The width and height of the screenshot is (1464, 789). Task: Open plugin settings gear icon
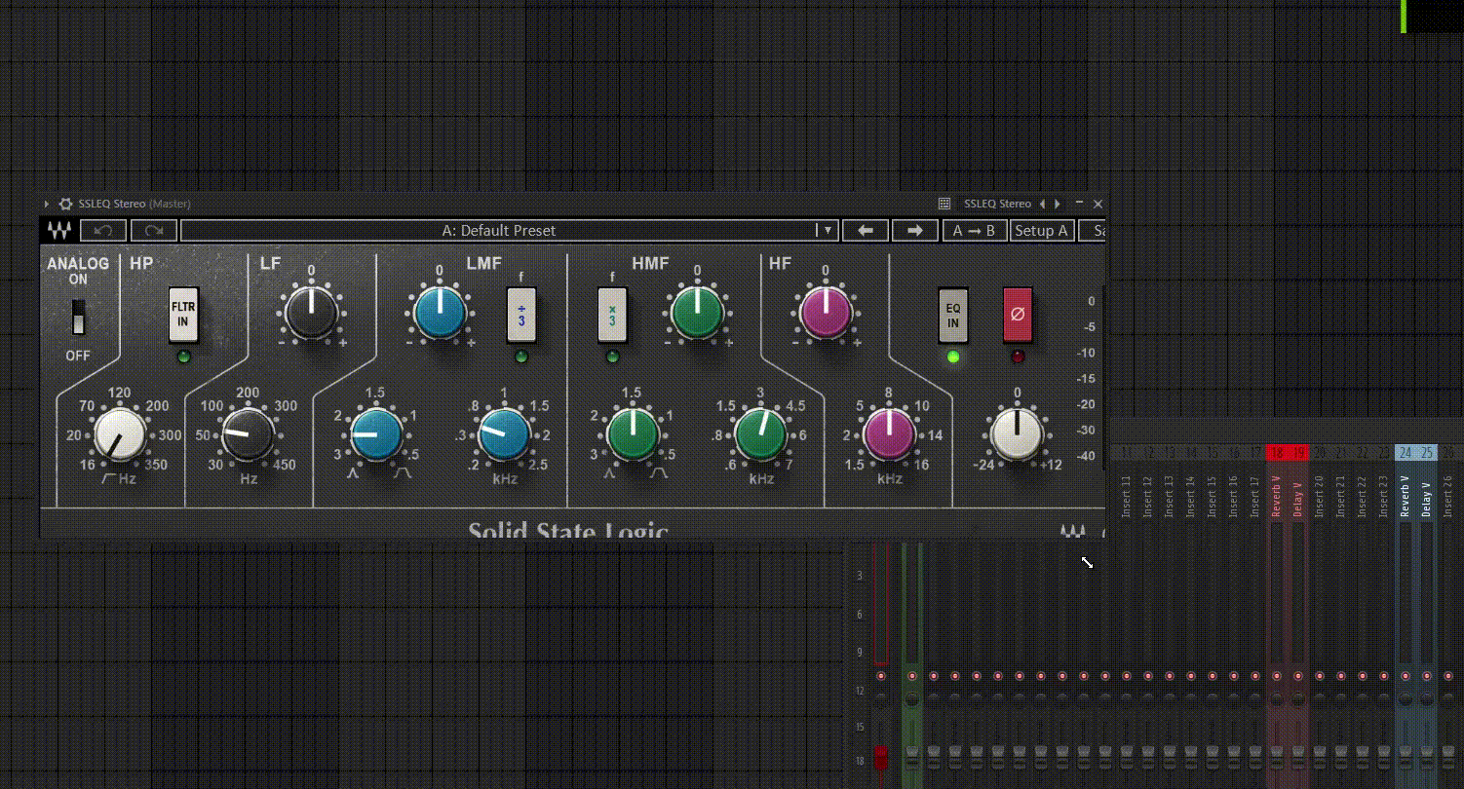[65, 204]
